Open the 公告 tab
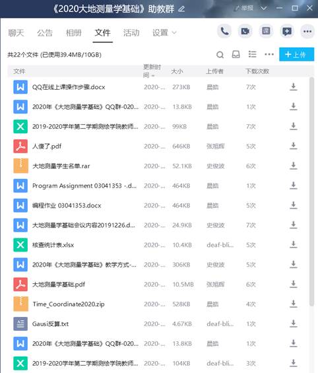318x373 pixels. pos(45,33)
